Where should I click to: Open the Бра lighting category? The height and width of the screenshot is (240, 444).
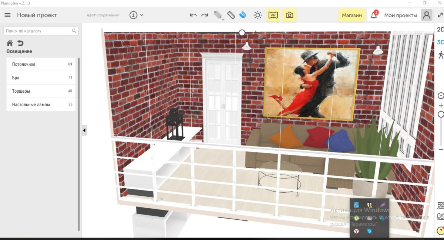pyautogui.click(x=41, y=78)
